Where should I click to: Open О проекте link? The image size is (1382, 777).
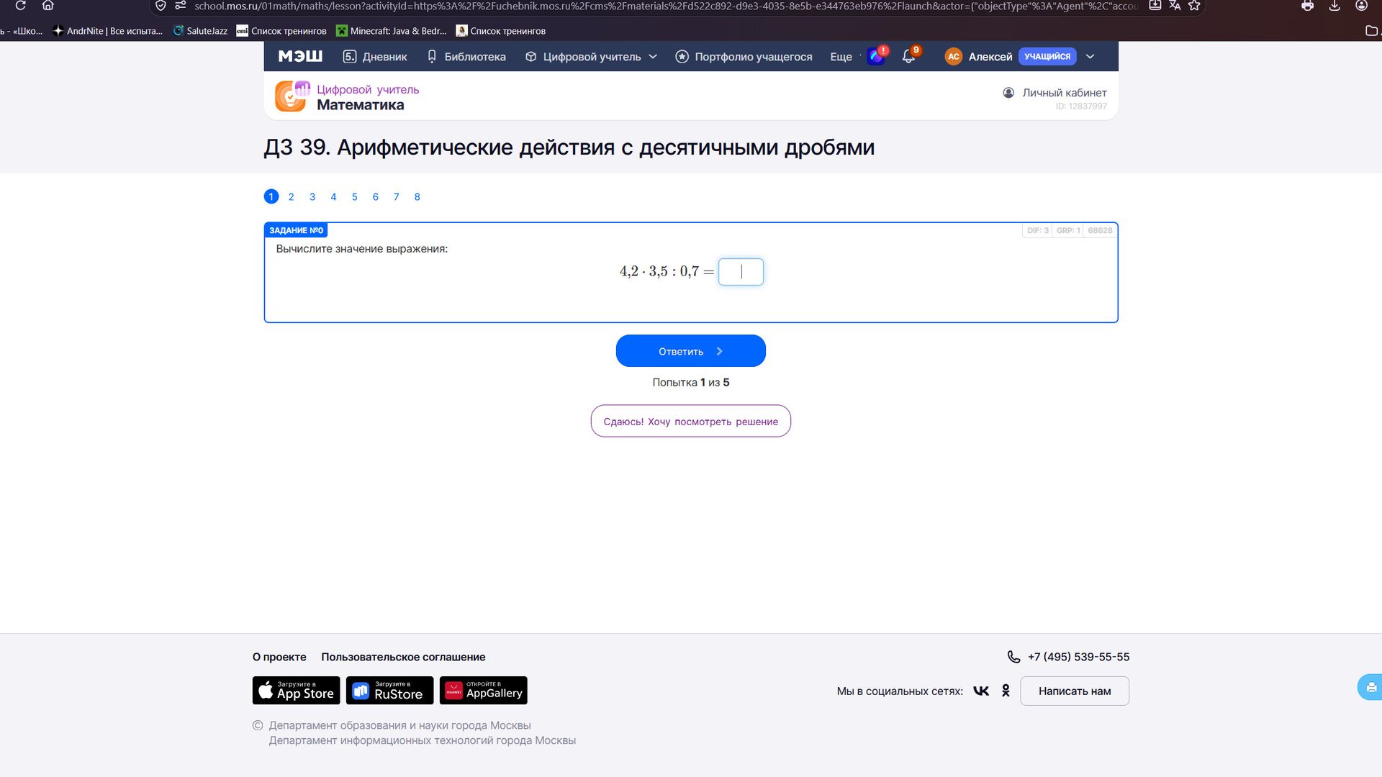pos(279,657)
